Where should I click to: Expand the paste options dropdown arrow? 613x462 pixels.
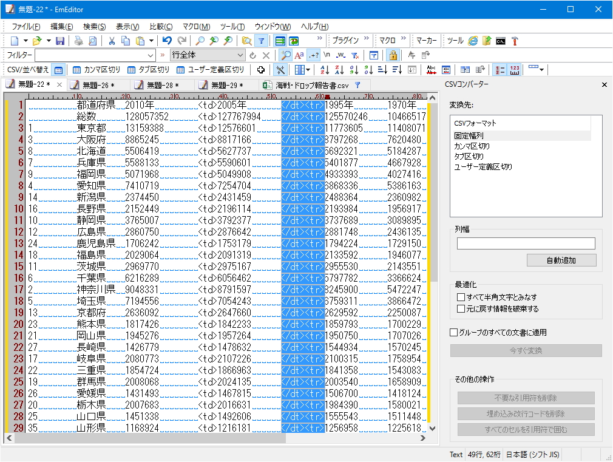click(151, 40)
